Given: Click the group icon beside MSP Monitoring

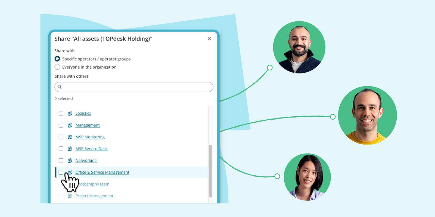Looking at the screenshot, I should (70, 137).
